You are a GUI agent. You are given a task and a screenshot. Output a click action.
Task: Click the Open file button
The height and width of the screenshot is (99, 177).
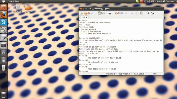(x=88, y=13)
